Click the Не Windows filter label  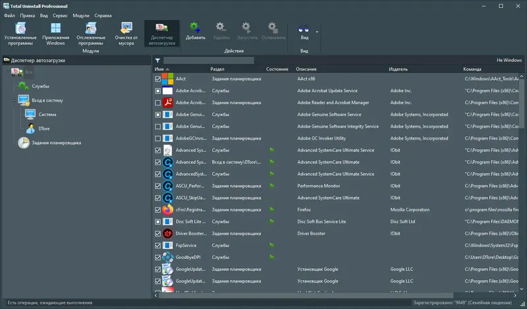point(509,60)
